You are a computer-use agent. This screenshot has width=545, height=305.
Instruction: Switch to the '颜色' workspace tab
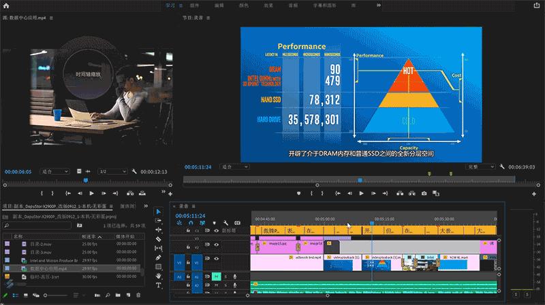tap(243, 5)
